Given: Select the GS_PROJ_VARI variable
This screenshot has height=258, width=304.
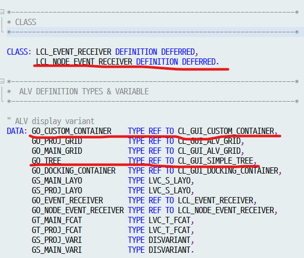Looking at the screenshot, I should 57,240.
